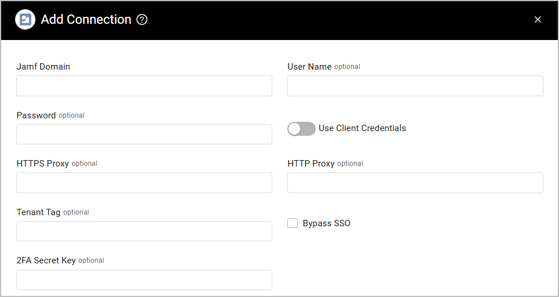559x297 pixels.
Task: Click into the User Name field
Action: (x=415, y=86)
